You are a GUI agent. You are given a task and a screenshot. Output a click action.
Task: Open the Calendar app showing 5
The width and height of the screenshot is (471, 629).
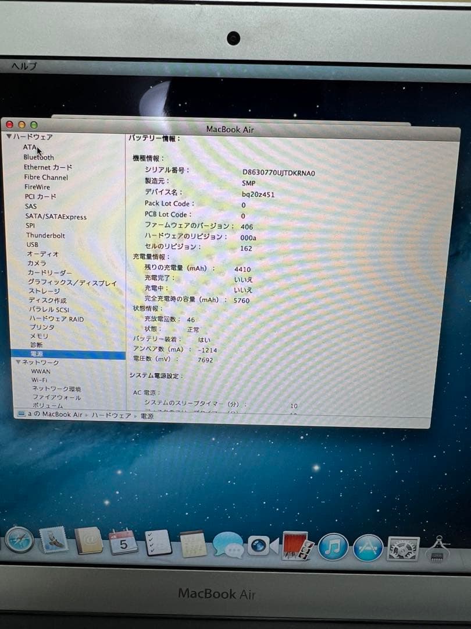pyautogui.click(x=123, y=542)
